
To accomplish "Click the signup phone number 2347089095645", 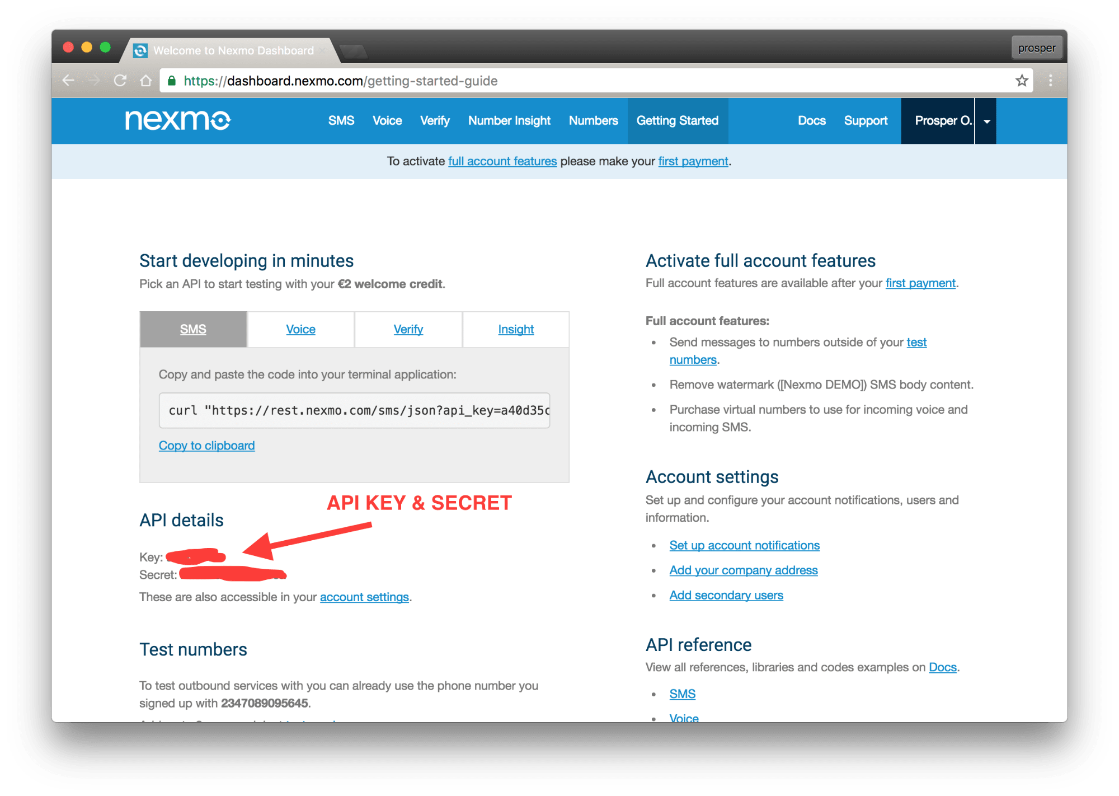I will [265, 703].
